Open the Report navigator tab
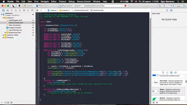 (32, 10)
